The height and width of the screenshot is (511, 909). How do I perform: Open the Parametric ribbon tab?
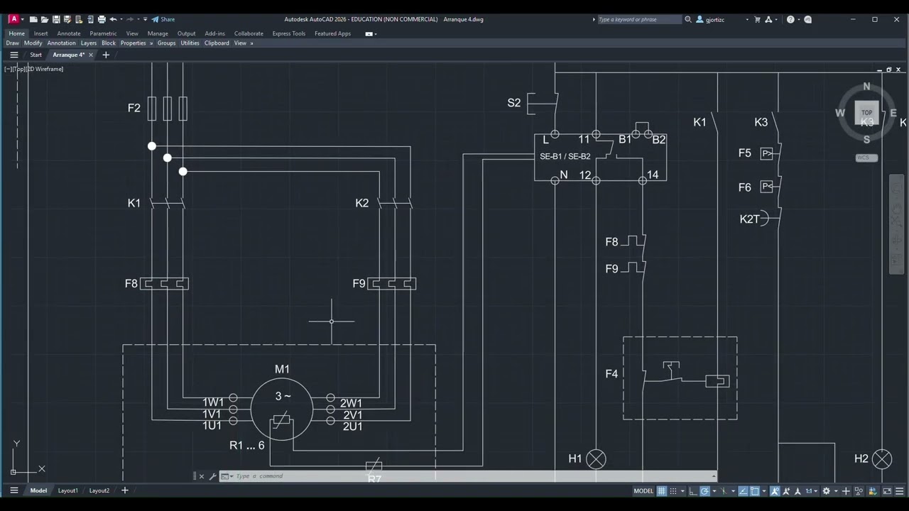(104, 33)
